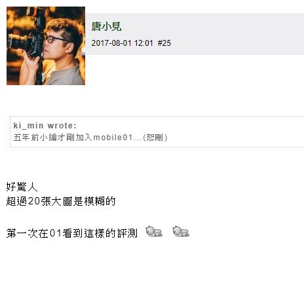Open the 唐小見 username profile link
This screenshot has width=304, height=283.
coord(106,26)
